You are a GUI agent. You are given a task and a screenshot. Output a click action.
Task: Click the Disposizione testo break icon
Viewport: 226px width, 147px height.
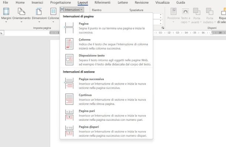(69, 59)
